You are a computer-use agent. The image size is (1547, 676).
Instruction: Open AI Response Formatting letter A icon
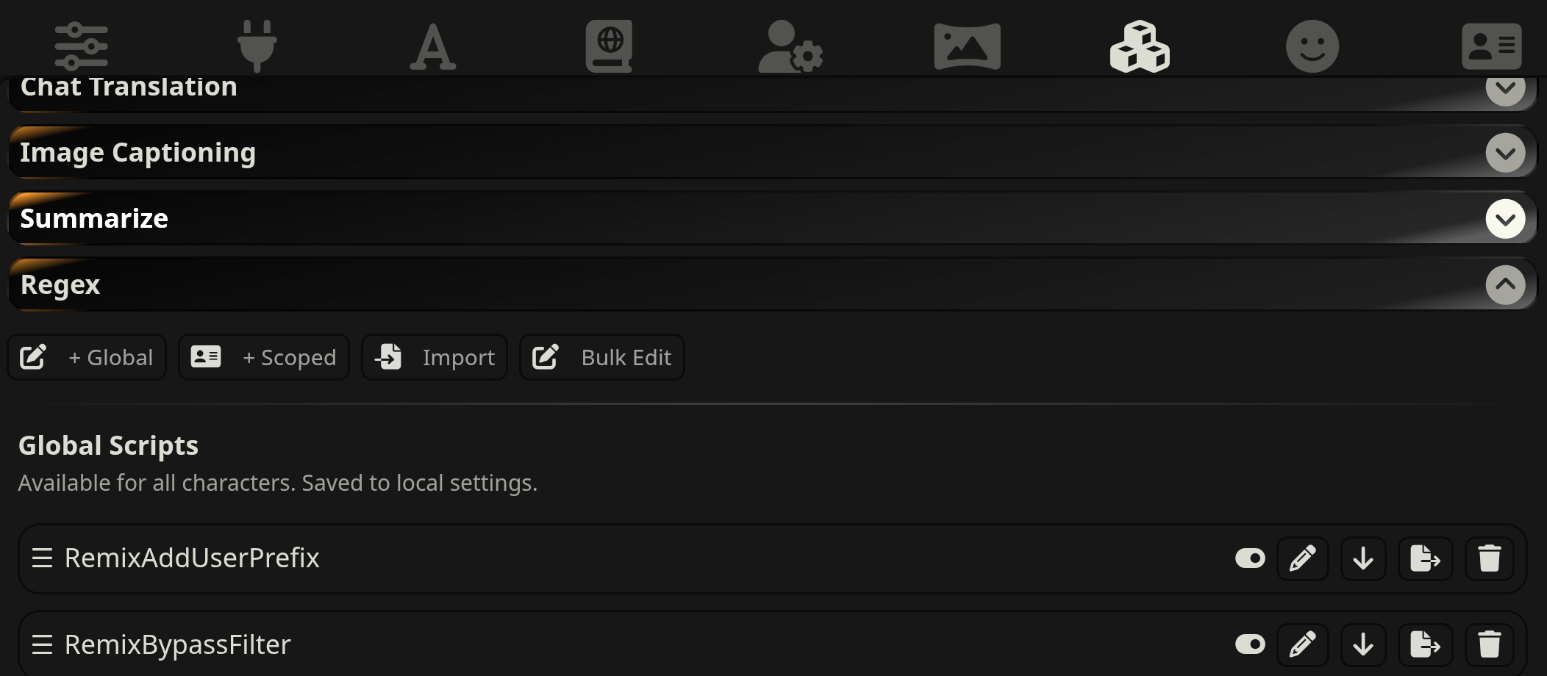[432, 46]
